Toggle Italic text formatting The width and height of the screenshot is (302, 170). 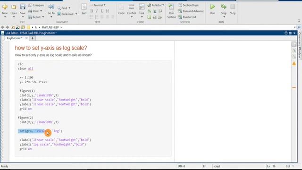97,11
